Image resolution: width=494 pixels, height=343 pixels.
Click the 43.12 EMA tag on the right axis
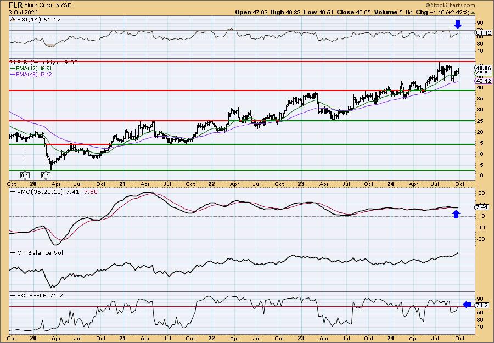tap(483, 81)
